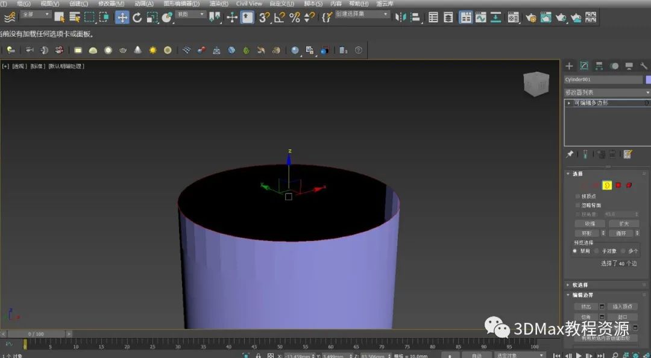Open the Civil View menu
The height and width of the screenshot is (358, 651).
click(x=249, y=4)
